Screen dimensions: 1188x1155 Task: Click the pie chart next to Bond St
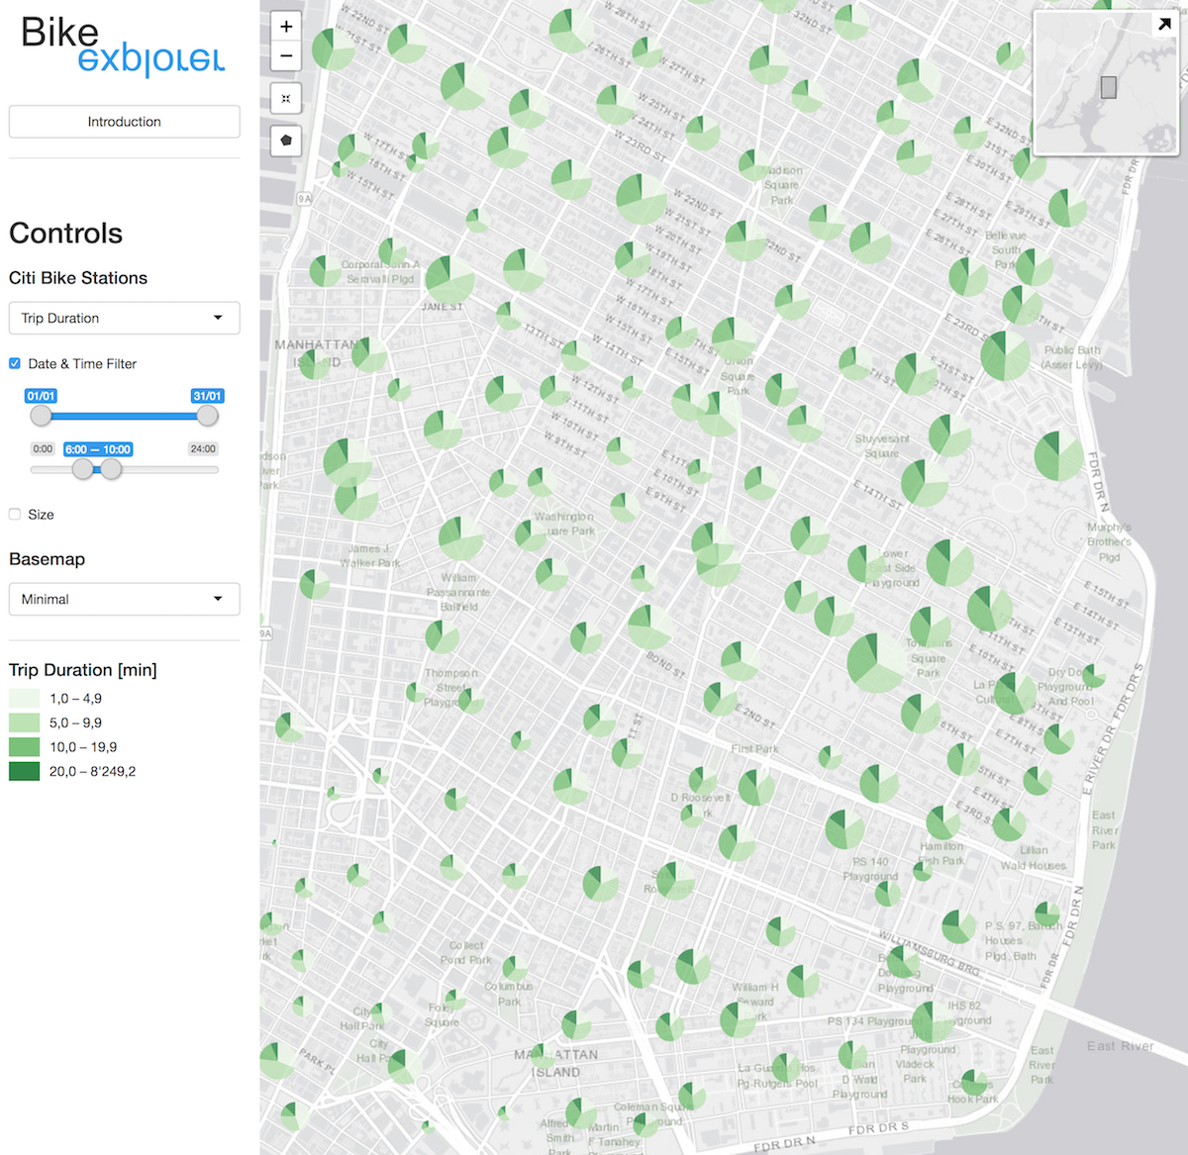649,627
